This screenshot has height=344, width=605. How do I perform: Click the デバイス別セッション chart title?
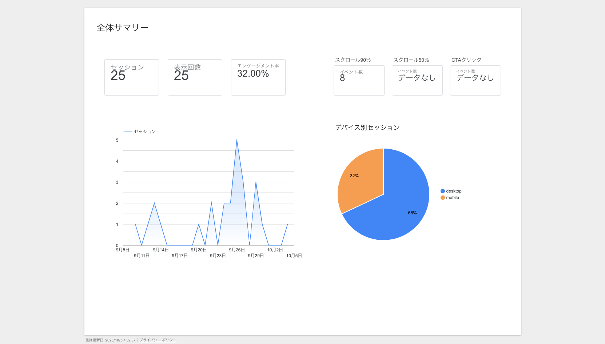pyautogui.click(x=367, y=128)
